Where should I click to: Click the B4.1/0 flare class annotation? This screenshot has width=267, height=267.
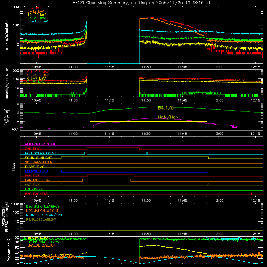(x=166, y=108)
